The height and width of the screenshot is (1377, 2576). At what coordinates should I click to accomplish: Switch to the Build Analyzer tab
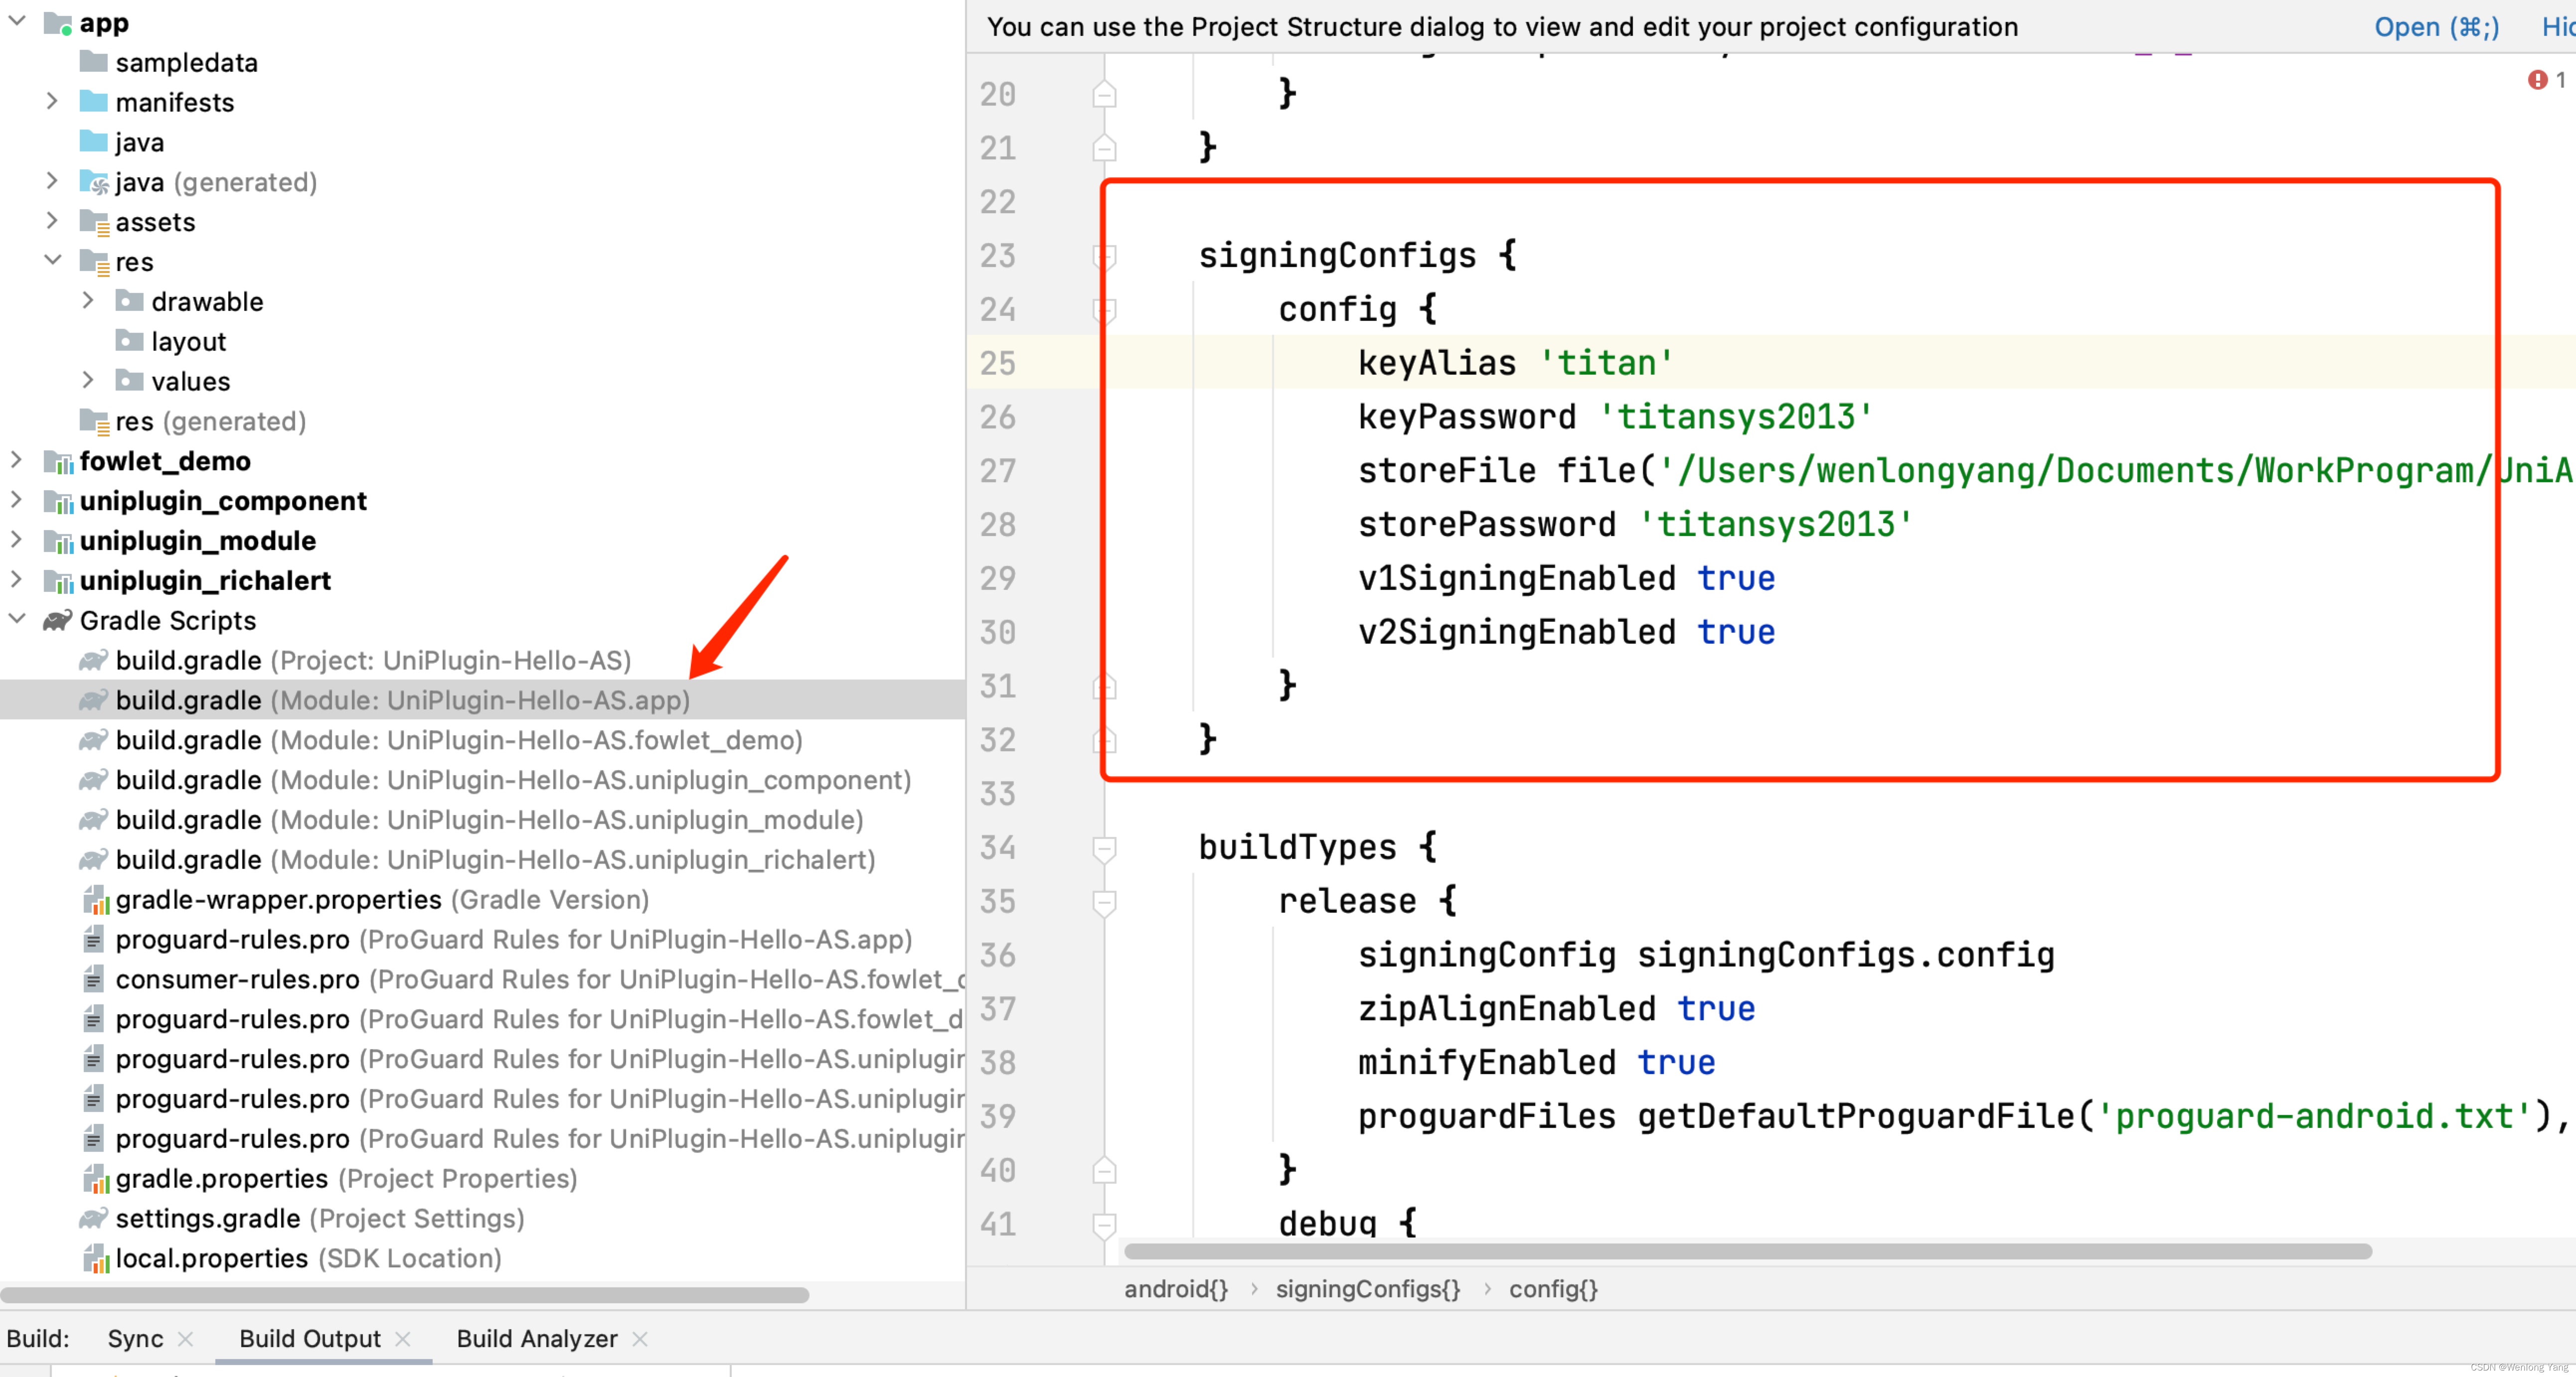coord(536,1338)
